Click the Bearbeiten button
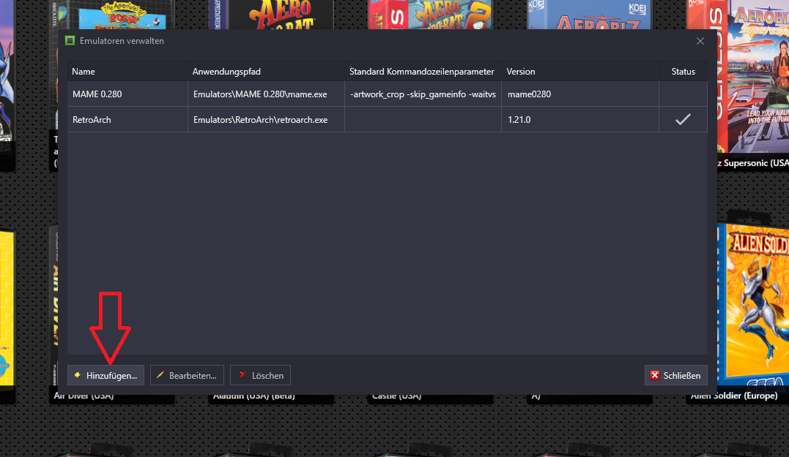 click(187, 375)
